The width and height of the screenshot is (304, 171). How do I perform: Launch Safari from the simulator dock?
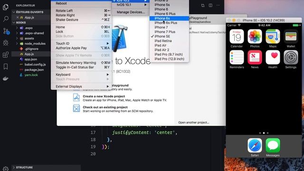pyautogui.click(x=255, y=145)
